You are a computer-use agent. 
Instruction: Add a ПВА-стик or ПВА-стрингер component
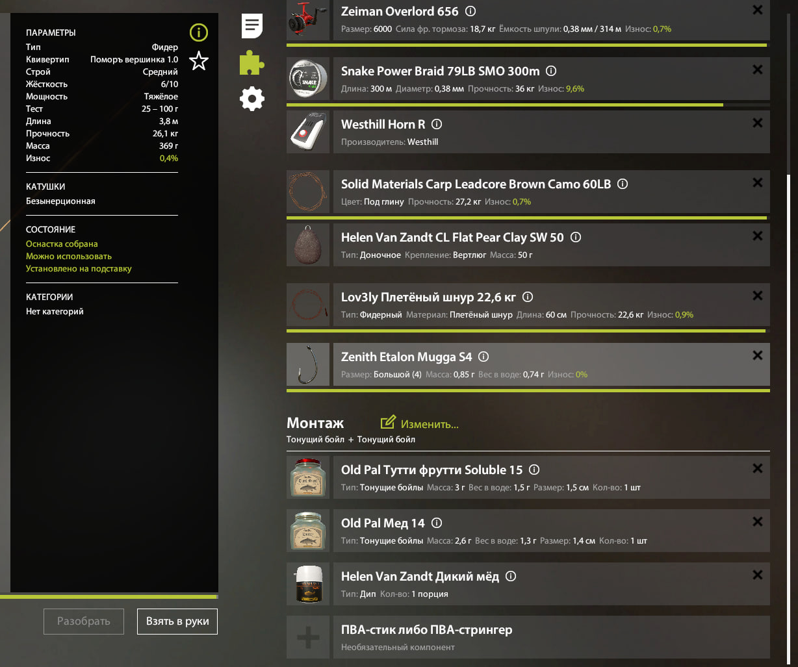point(528,637)
